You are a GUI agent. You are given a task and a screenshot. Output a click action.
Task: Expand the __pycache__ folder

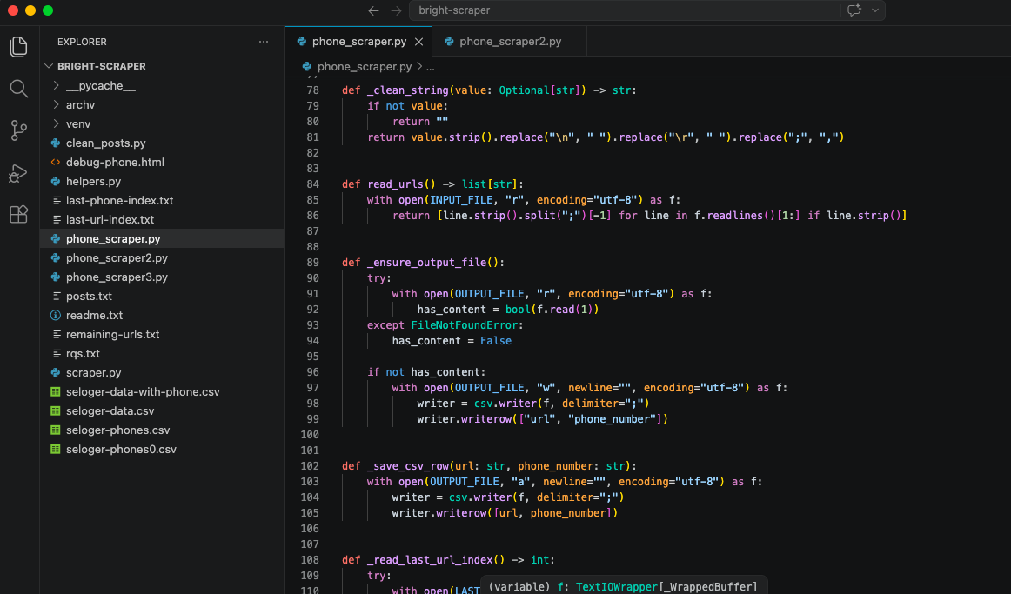tap(100, 86)
